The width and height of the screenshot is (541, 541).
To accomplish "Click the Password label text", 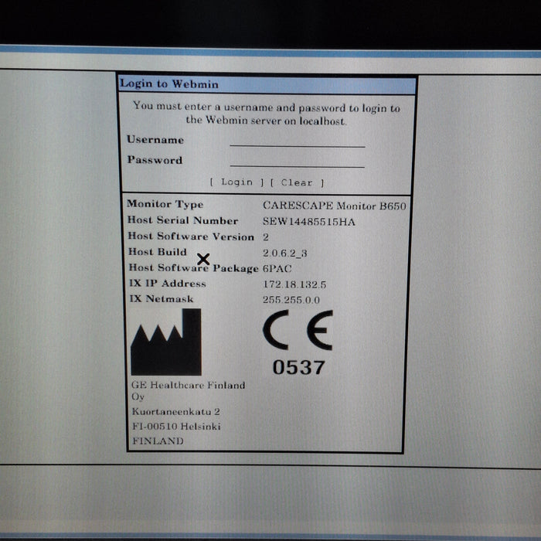I will click(155, 160).
